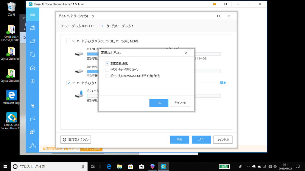This screenshot has width=305, height=171.
Task: Uncheck the SSDに最適化 option
Action: click(107, 64)
